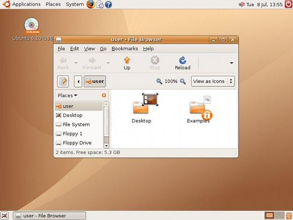This screenshot has width=293, height=220.
Task: Select the Examples folder icon
Action: click(201, 108)
